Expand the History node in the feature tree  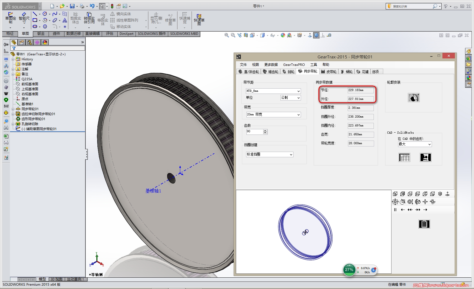coord(13,59)
